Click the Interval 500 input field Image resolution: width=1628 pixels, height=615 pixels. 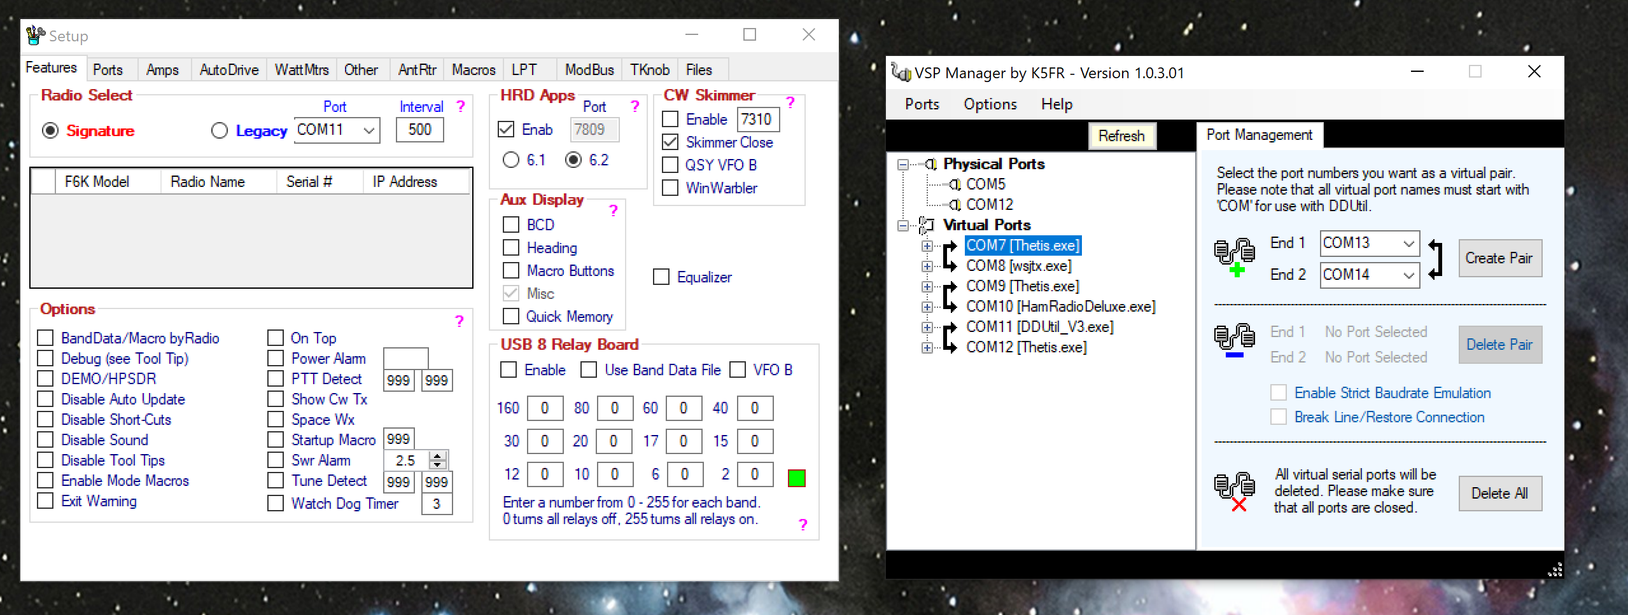coord(420,130)
